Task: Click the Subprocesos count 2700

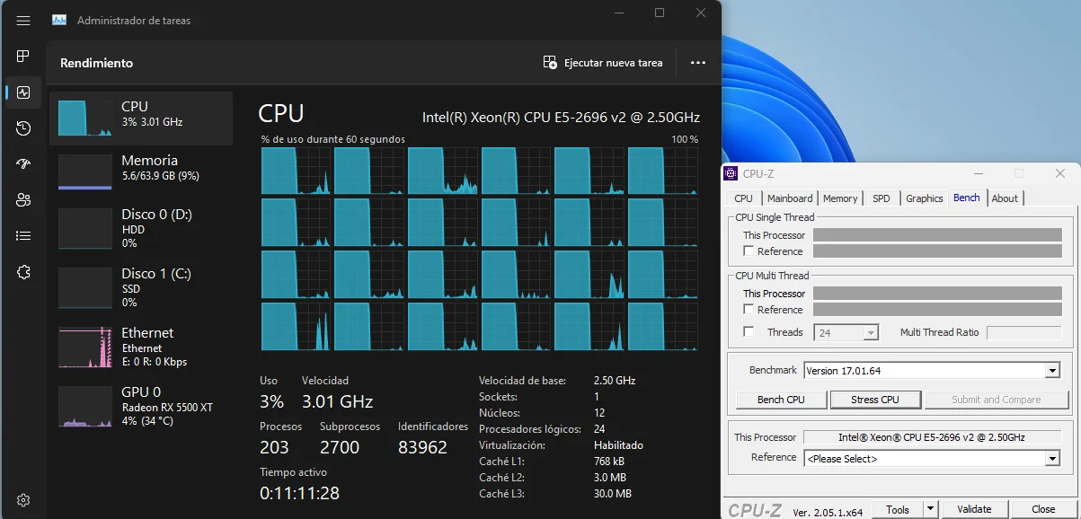Action: pyautogui.click(x=340, y=447)
